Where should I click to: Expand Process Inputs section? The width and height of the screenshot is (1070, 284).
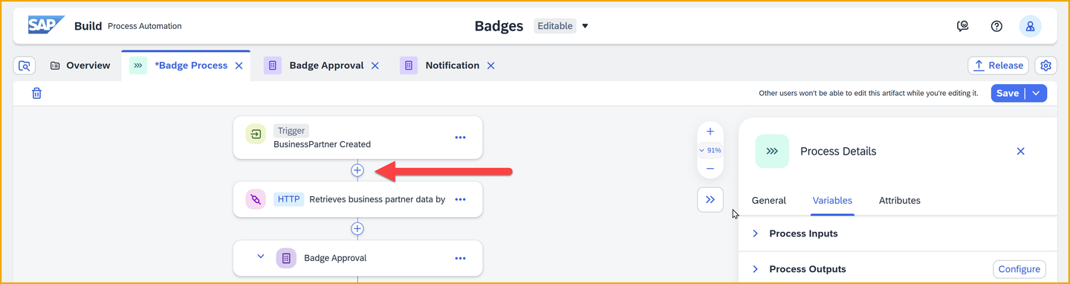tap(755, 233)
